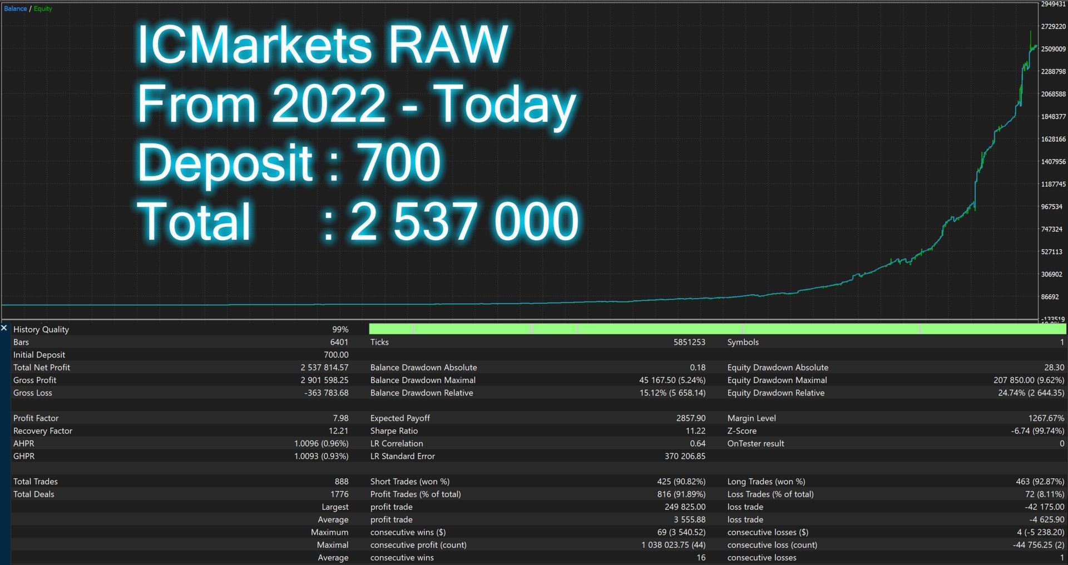Select the Initial Deposit label
Viewport: 1068px width, 565px height.
(x=39, y=355)
